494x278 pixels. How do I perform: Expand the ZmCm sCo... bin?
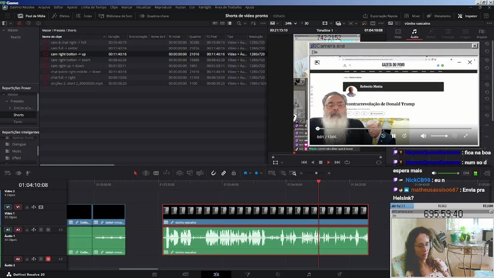pos(10,108)
